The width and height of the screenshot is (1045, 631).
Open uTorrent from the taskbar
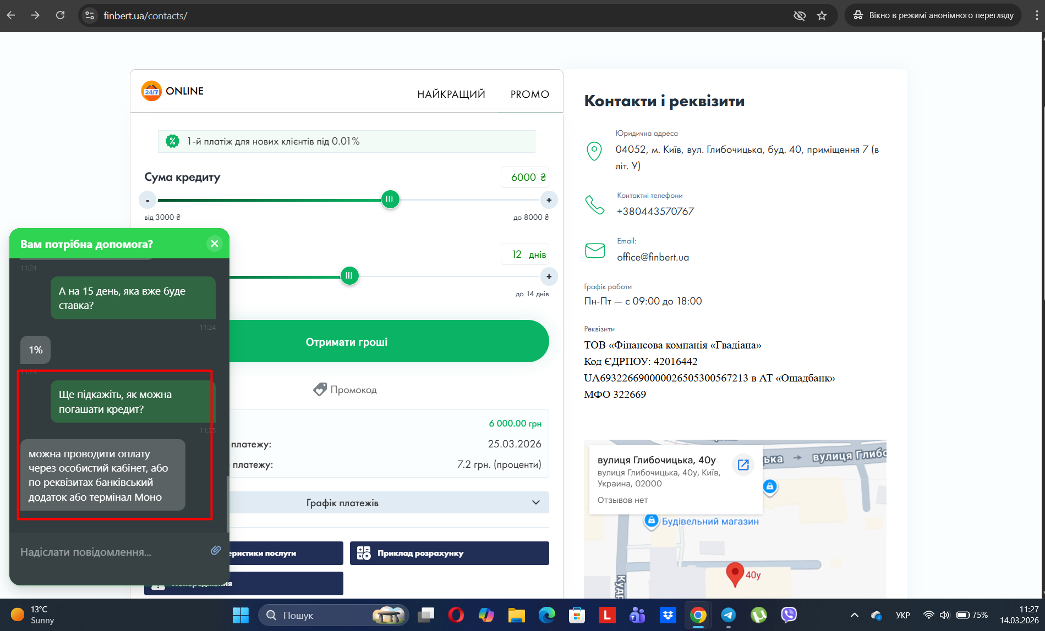tap(759, 615)
